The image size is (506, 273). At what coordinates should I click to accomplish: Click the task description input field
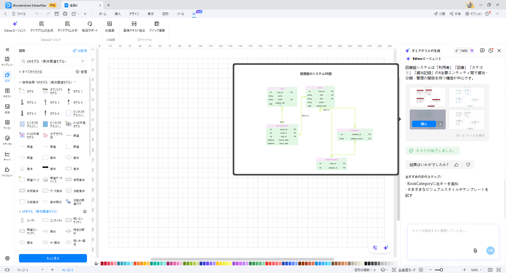453,237
